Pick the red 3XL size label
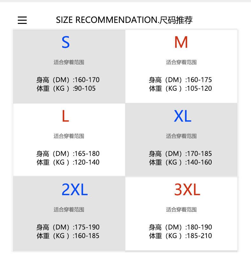 tap(187, 190)
